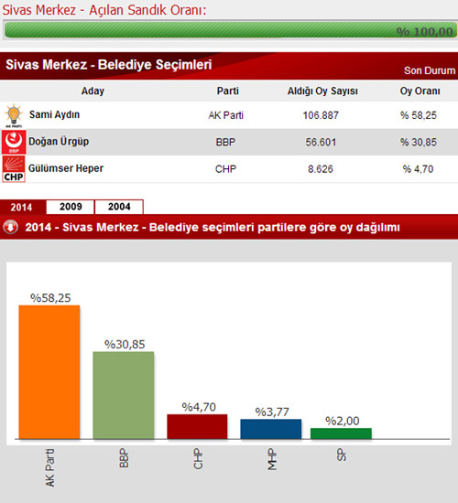Screen dimensions: 458x503
Task: Click the red down-arrow icon beside 2014 heading
Action: 11,227
